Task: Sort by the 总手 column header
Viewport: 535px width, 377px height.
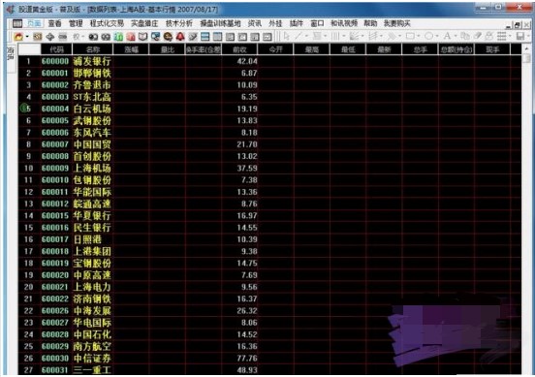Action: point(420,49)
